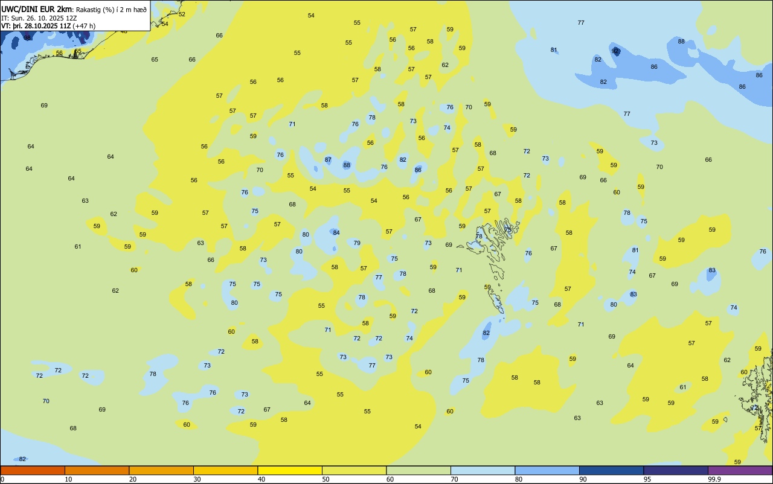Click the humidity value 87 on the map
Screen dimensions: 773x484
pyautogui.click(x=328, y=160)
